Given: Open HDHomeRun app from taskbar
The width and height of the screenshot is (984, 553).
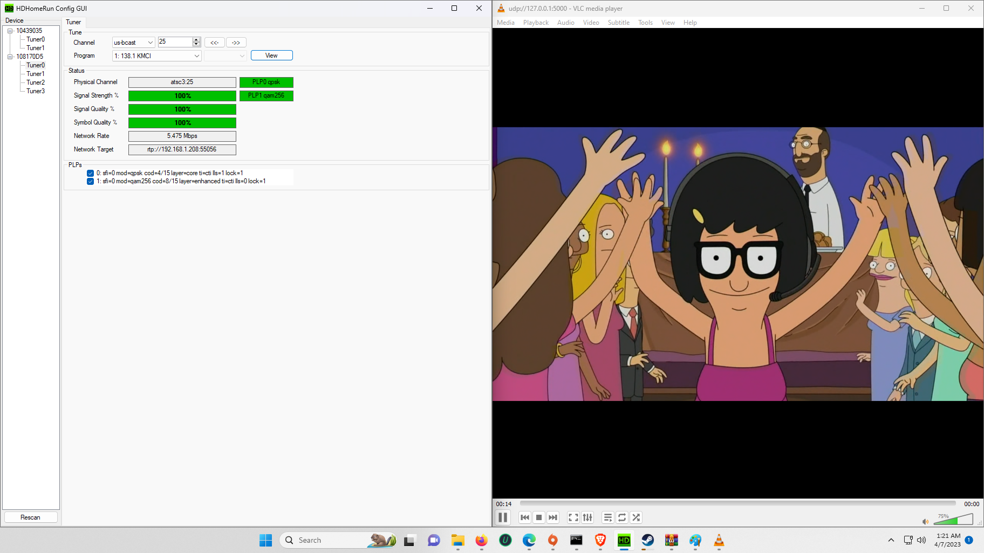Looking at the screenshot, I should click(x=624, y=540).
